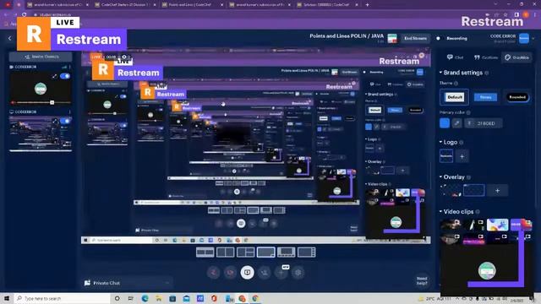Toggle the camera source on-stream switch
The image size is (541, 304).
tap(65, 76)
